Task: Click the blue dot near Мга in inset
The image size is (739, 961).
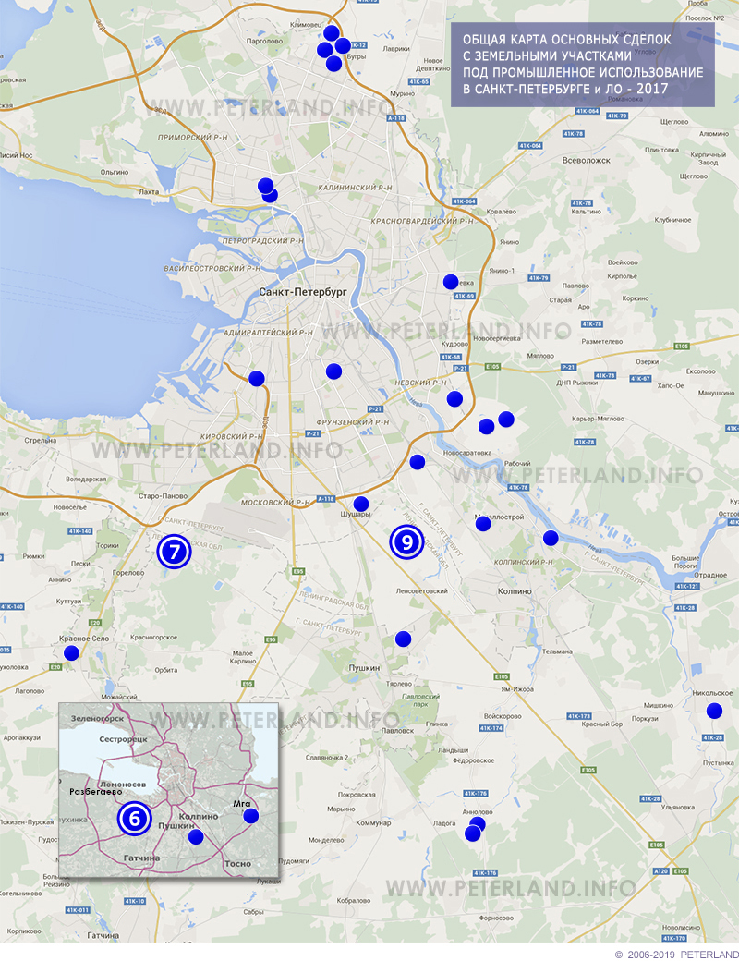Action: pos(250,816)
